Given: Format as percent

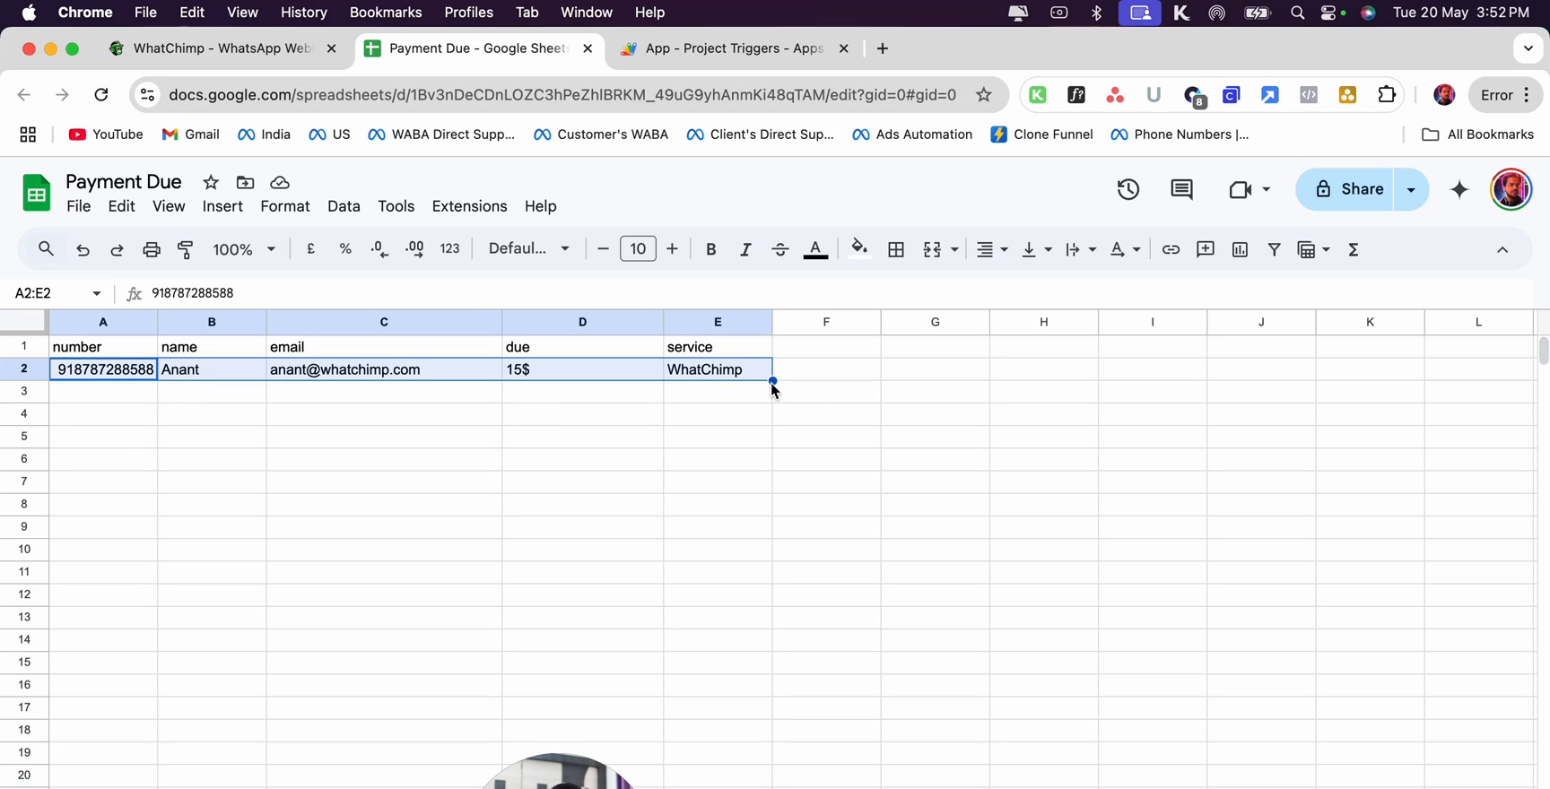Looking at the screenshot, I should click(345, 249).
